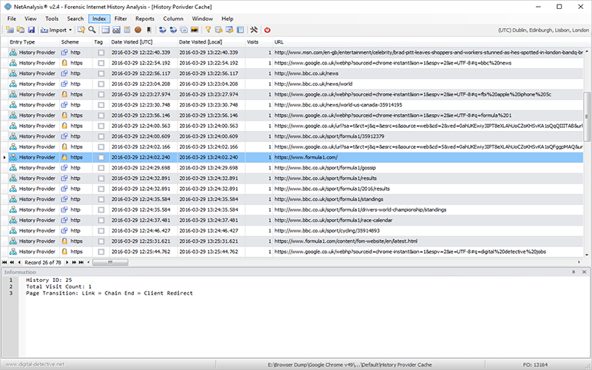
Task: Click the database-with-key toolbar icon
Action: pyautogui.click(x=218, y=30)
